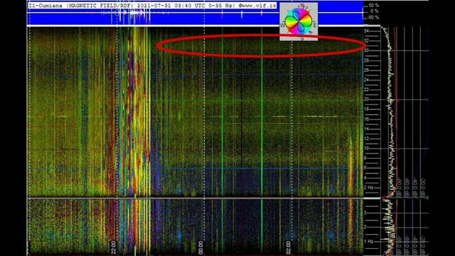Click the 22 Hz frequency scale label
The image size is (455, 256).
(x=366, y=90)
